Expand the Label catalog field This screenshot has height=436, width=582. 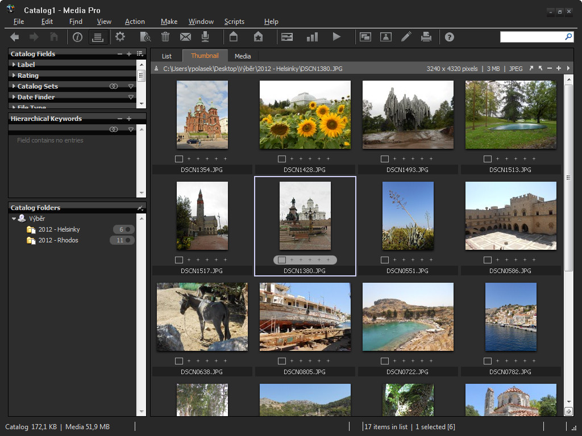(14, 65)
